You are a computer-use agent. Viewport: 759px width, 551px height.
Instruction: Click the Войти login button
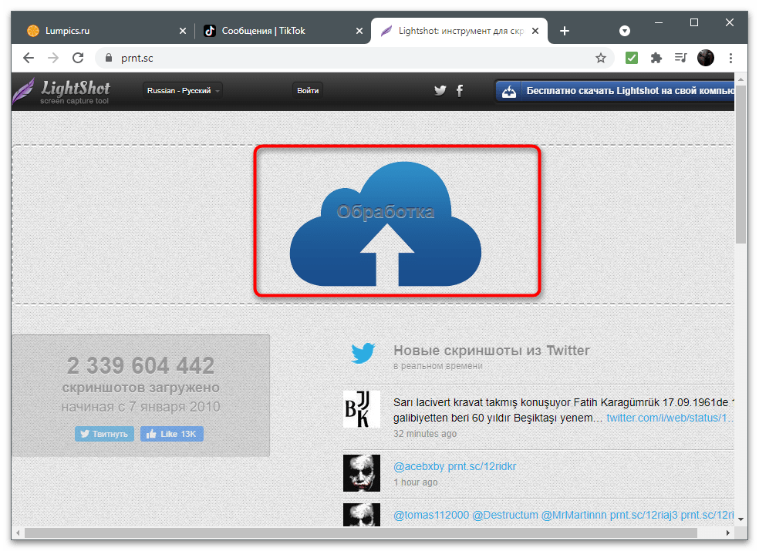pos(308,90)
